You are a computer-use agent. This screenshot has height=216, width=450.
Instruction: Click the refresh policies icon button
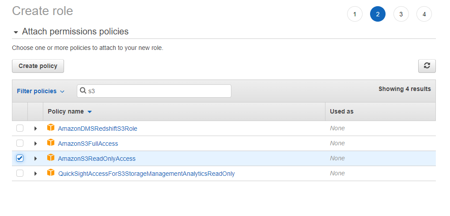(x=427, y=66)
